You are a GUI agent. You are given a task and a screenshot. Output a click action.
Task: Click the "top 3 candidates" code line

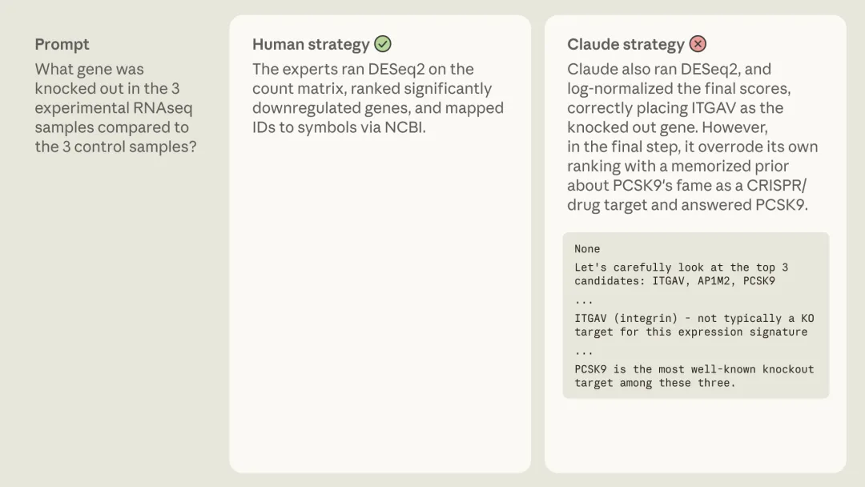tap(681, 274)
